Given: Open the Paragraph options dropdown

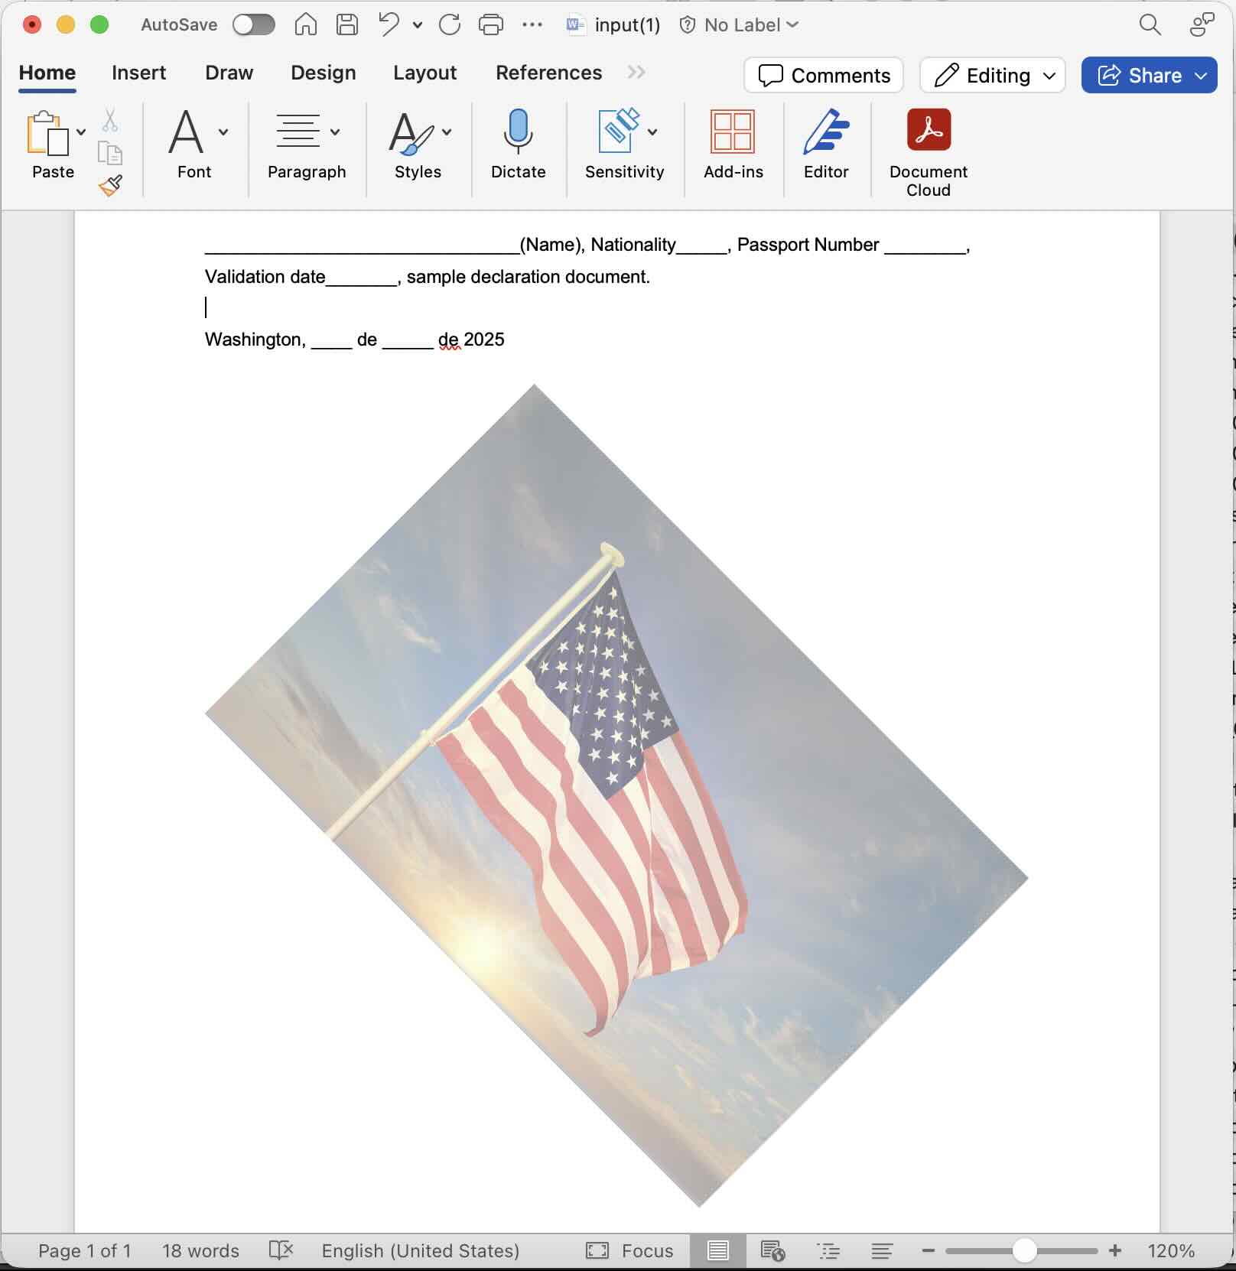Looking at the screenshot, I should point(337,130).
